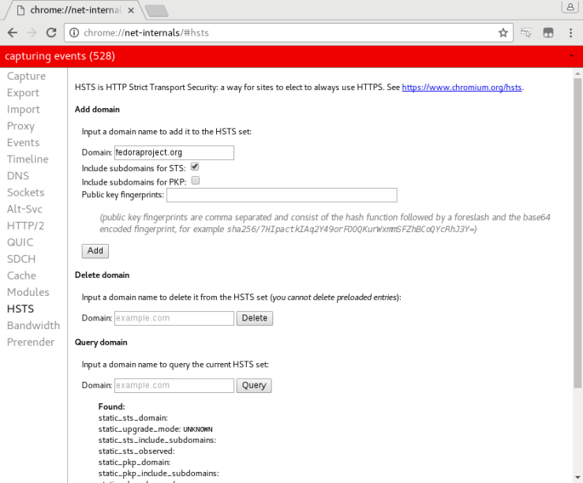Select the HSTS sidebar item

(21, 309)
